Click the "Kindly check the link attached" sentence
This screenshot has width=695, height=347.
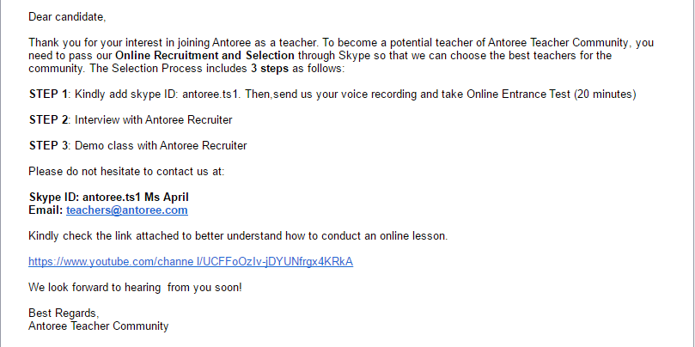pyautogui.click(x=238, y=235)
